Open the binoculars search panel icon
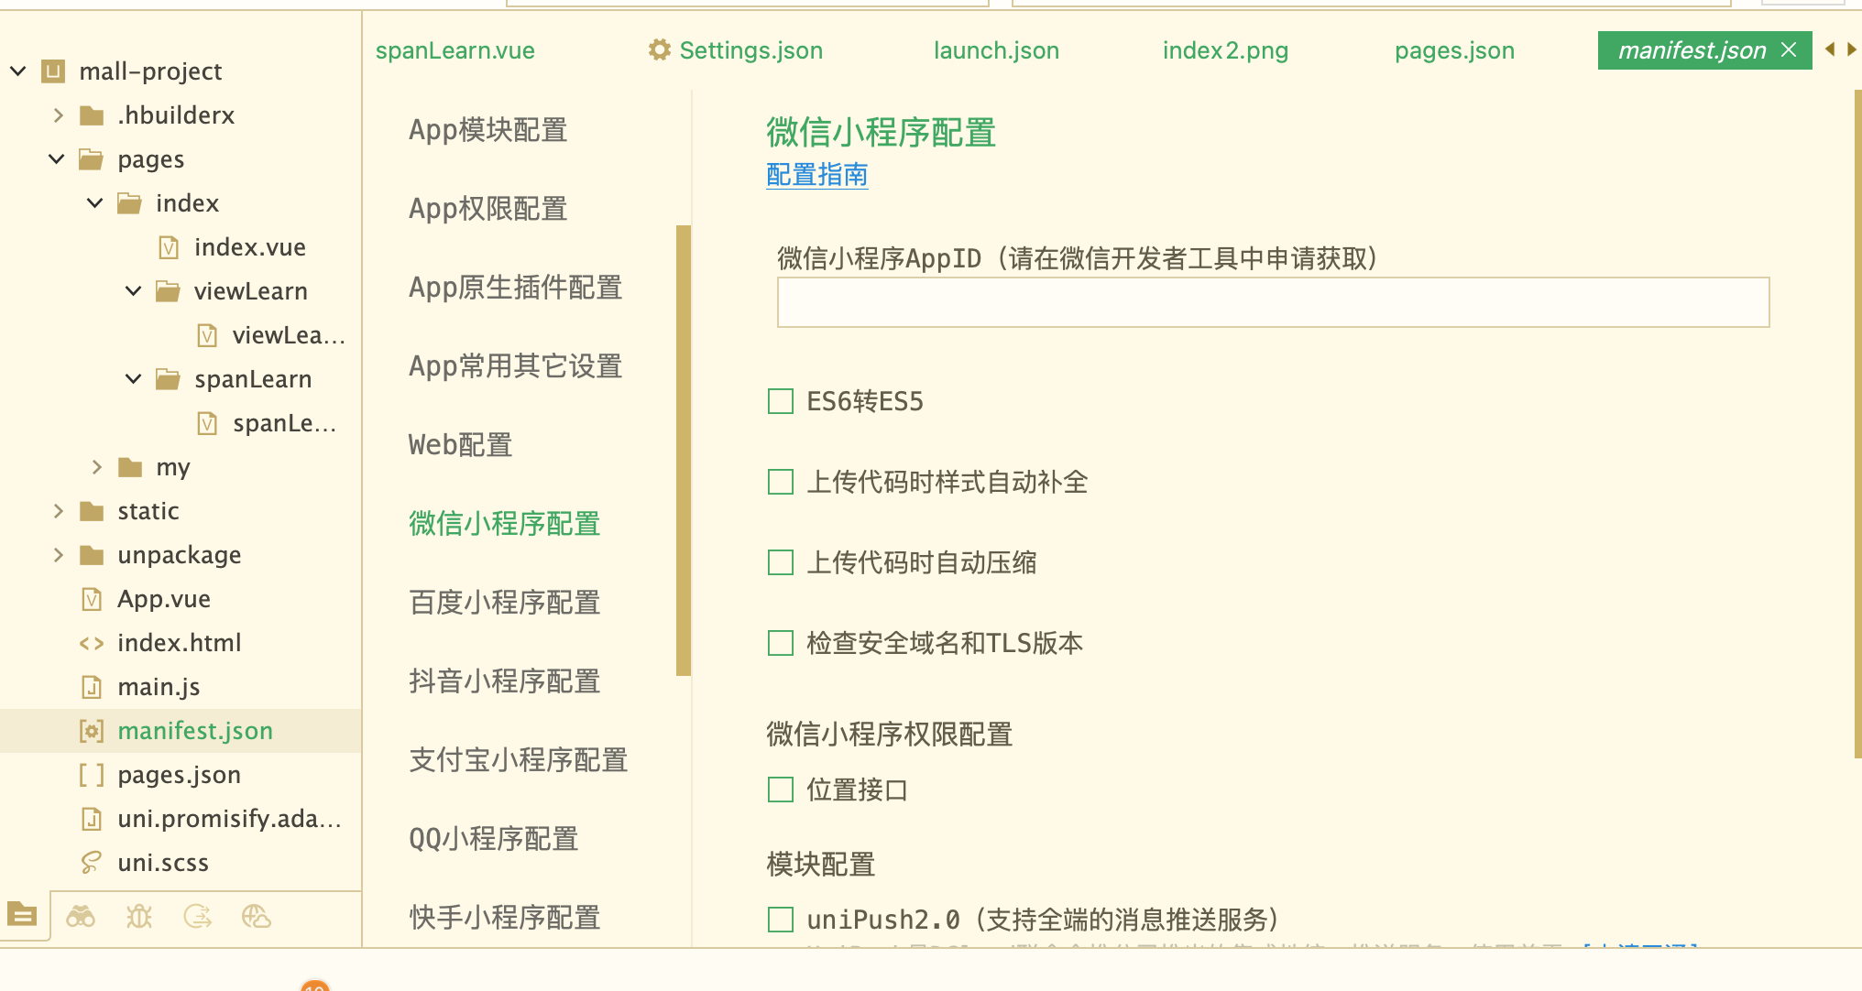This screenshot has width=1862, height=991. pos(81,916)
